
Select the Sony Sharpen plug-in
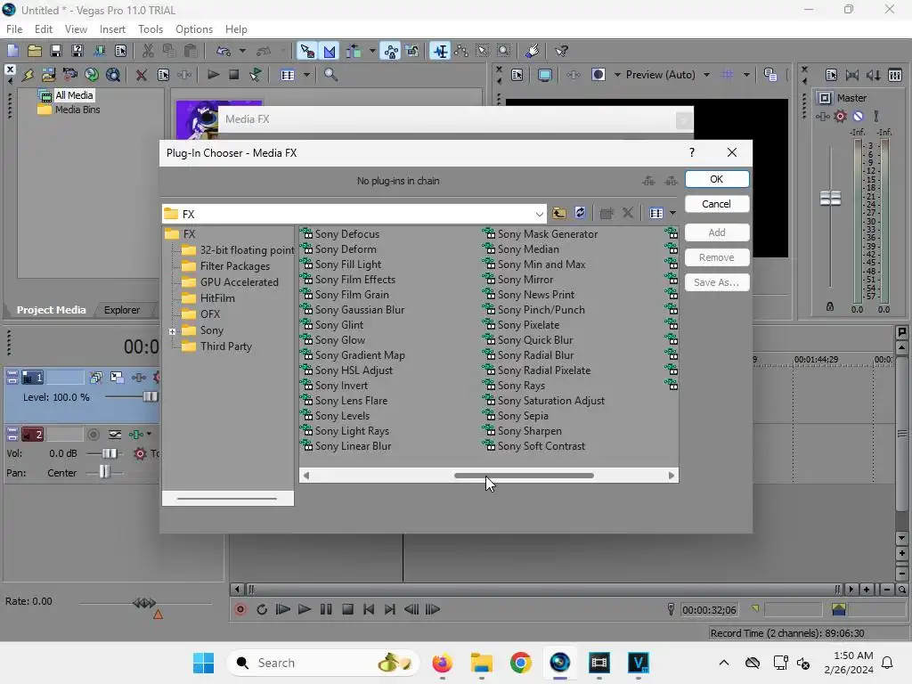(529, 431)
